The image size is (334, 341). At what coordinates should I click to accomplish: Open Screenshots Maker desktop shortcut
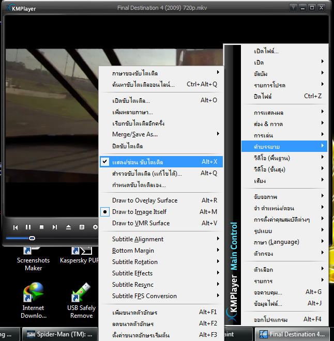coord(33,260)
